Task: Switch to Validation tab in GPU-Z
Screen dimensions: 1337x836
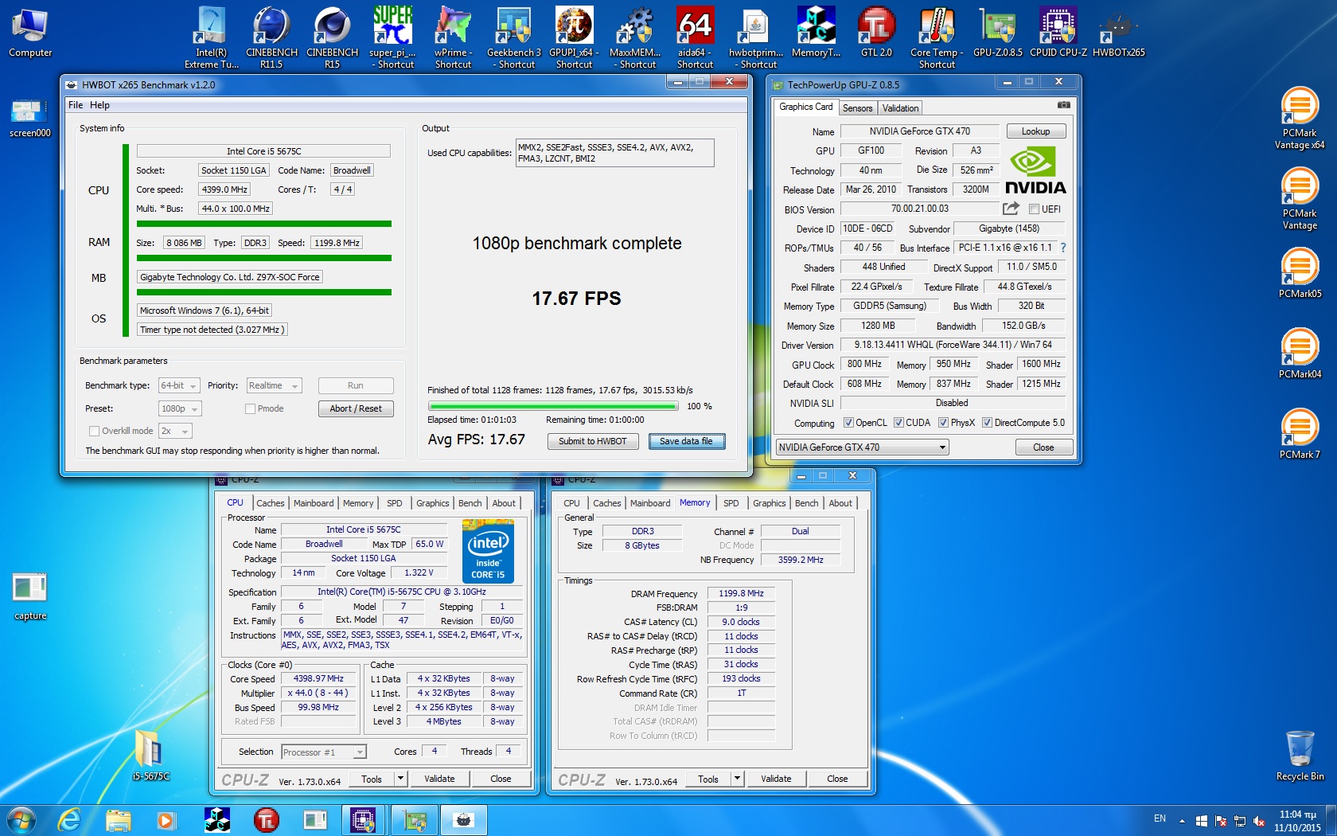Action: [900, 108]
